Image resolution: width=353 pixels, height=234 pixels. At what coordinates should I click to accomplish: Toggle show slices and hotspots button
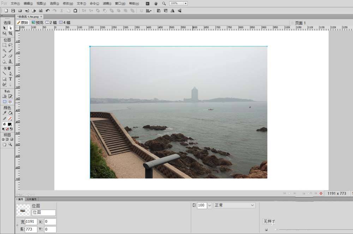[x=10, y=102]
